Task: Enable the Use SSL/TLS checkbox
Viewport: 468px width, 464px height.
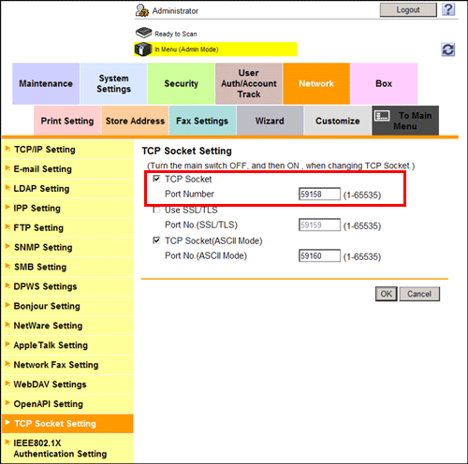Action: click(156, 210)
